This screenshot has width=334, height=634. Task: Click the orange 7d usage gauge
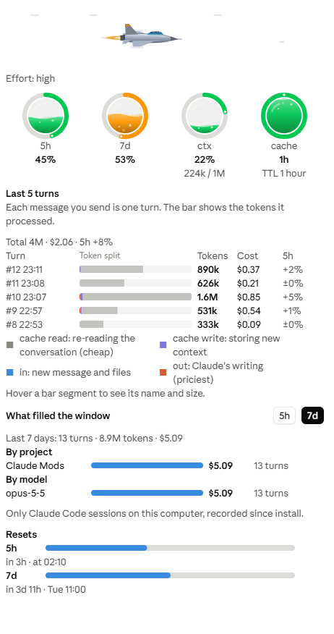point(125,116)
